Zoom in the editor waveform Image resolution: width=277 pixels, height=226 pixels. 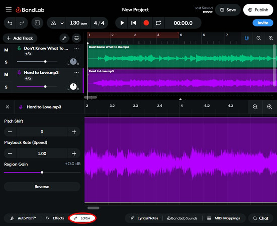point(269,107)
